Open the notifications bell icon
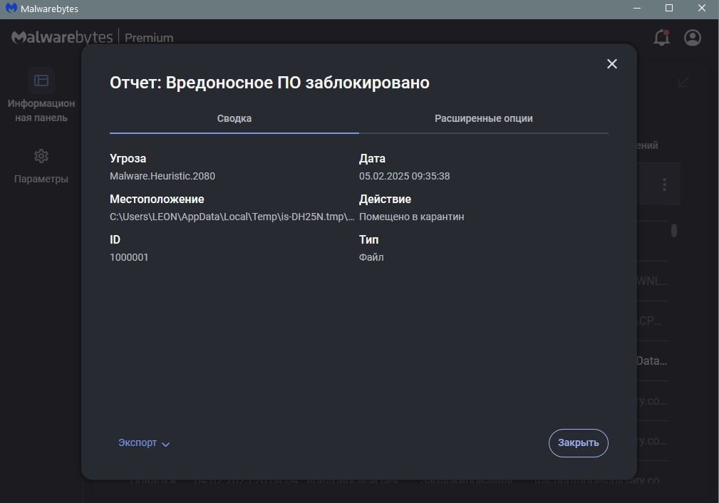 661,37
